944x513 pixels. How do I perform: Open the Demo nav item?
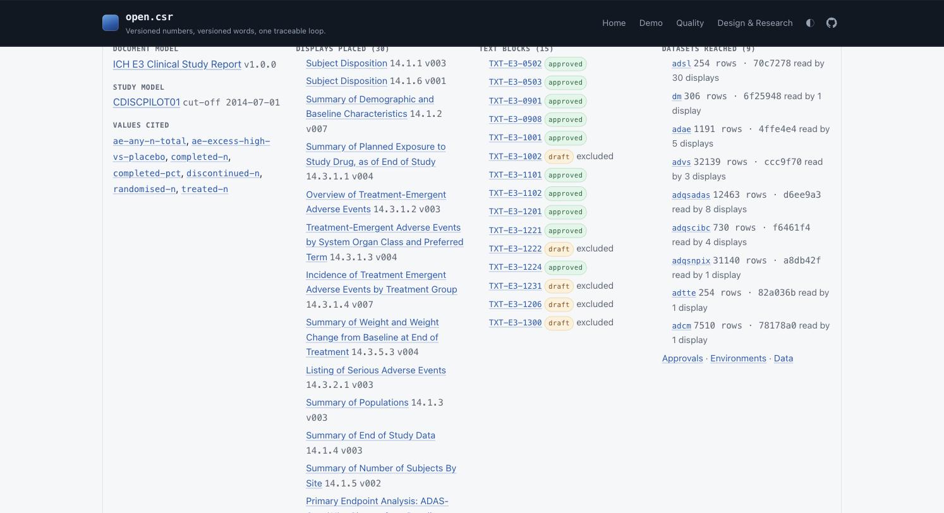point(651,23)
